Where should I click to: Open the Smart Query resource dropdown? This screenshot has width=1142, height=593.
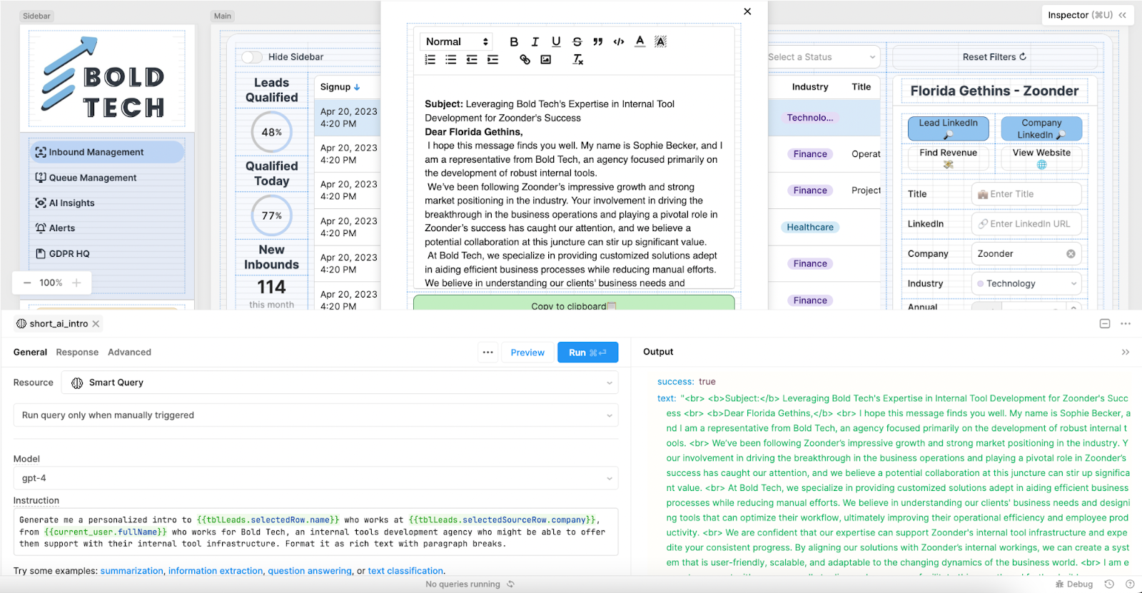click(340, 382)
